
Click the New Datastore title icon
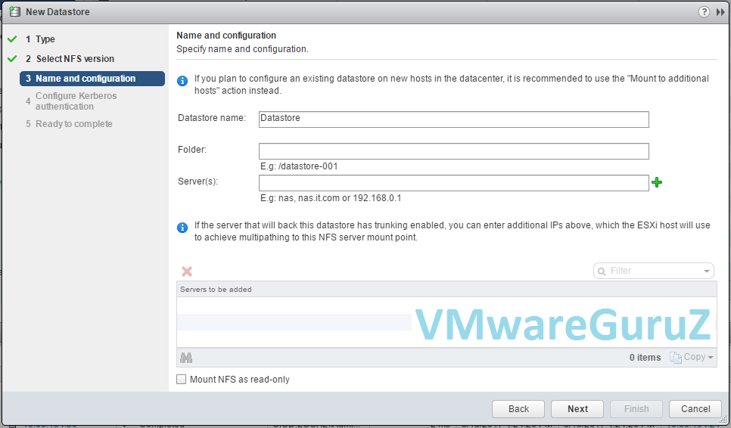14,12
